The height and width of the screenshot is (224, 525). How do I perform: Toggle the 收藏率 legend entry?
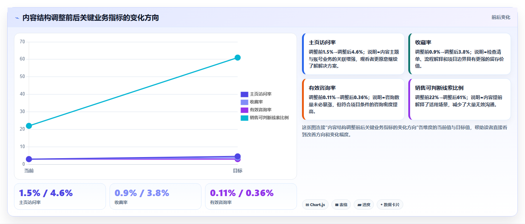coord(251,102)
